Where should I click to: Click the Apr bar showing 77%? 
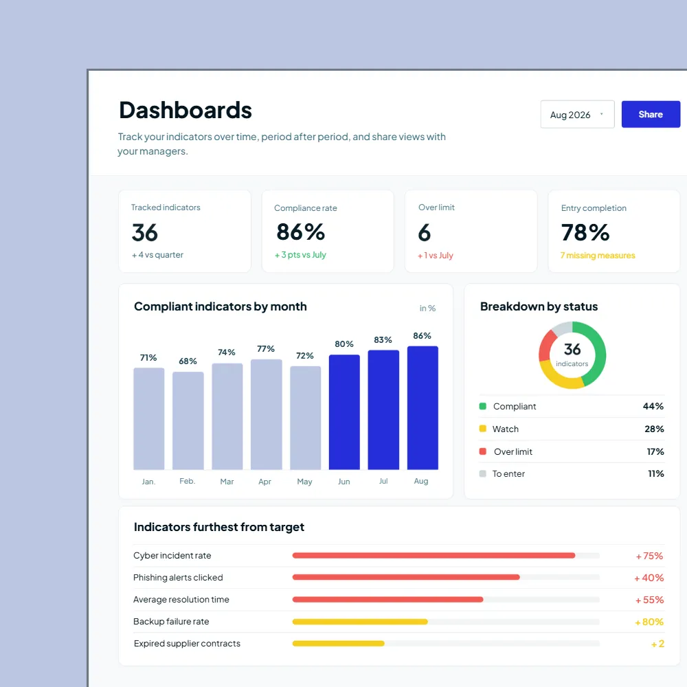coord(266,414)
